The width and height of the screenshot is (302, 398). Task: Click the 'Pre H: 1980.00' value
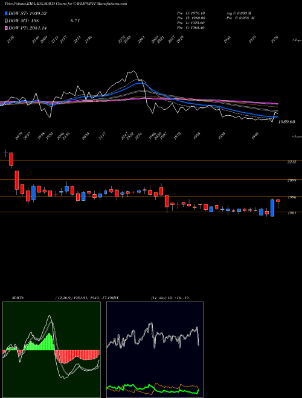[191, 18]
